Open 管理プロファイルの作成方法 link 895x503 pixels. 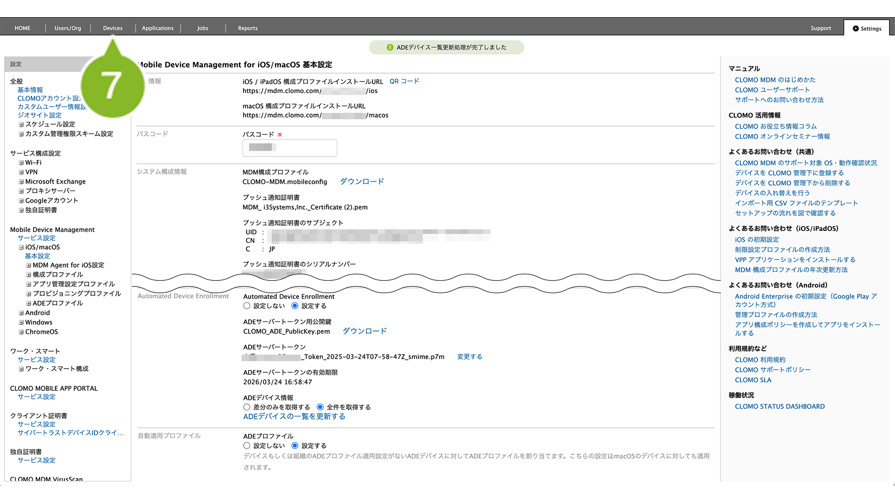[x=776, y=315]
